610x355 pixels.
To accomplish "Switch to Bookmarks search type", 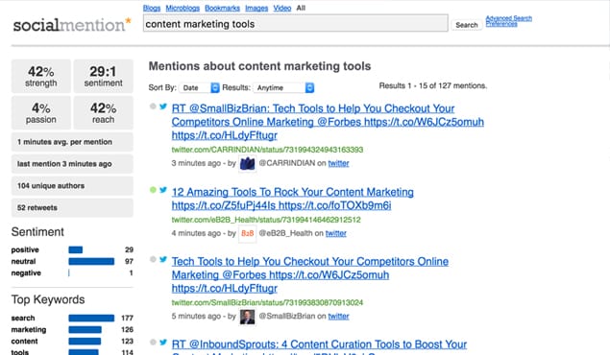I will tap(222, 9).
